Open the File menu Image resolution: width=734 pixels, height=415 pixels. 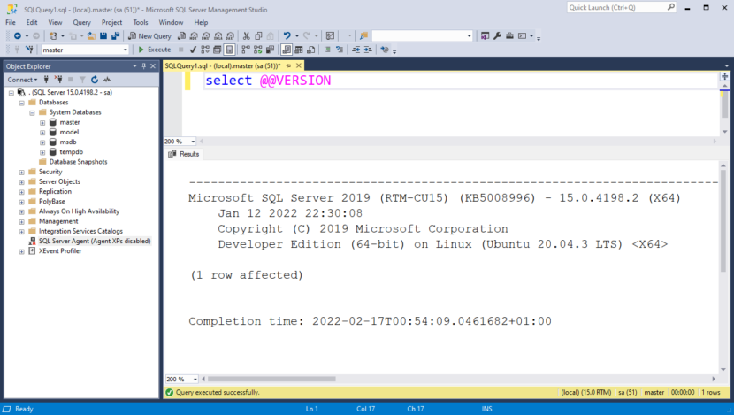click(x=11, y=22)
